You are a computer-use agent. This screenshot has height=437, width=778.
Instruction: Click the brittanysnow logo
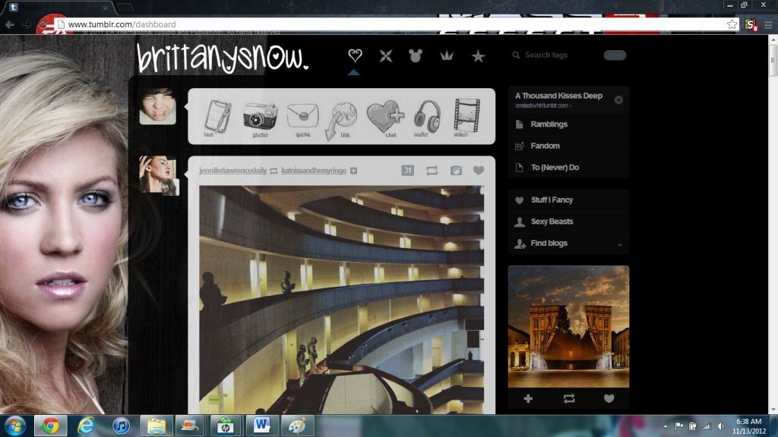point(223,58)
